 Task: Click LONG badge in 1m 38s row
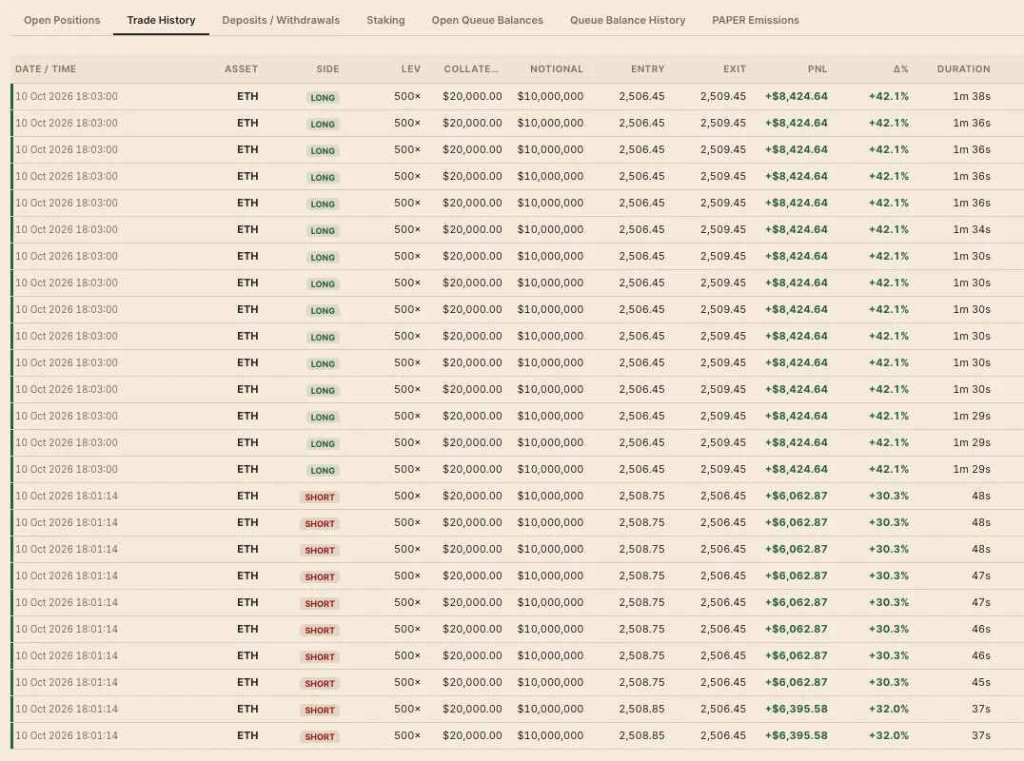pos(323,97)
